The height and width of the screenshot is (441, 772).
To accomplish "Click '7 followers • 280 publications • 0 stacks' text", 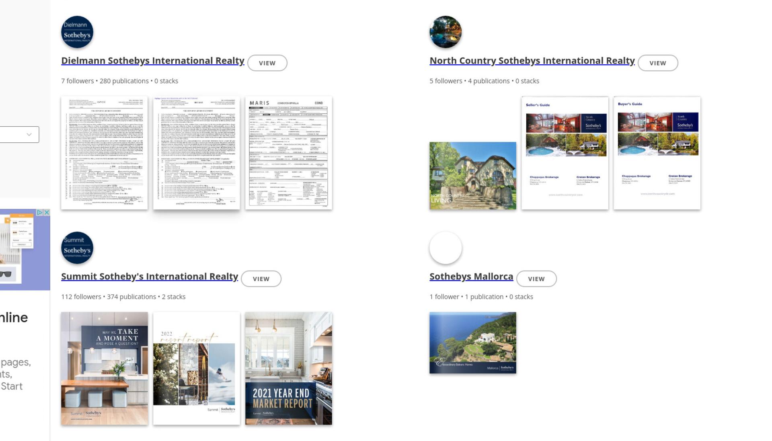I will [x=119, y=81].
